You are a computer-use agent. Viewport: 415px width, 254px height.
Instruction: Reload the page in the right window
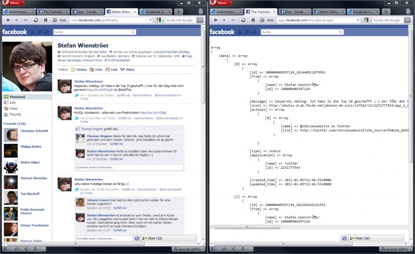[x=243, y=20]
